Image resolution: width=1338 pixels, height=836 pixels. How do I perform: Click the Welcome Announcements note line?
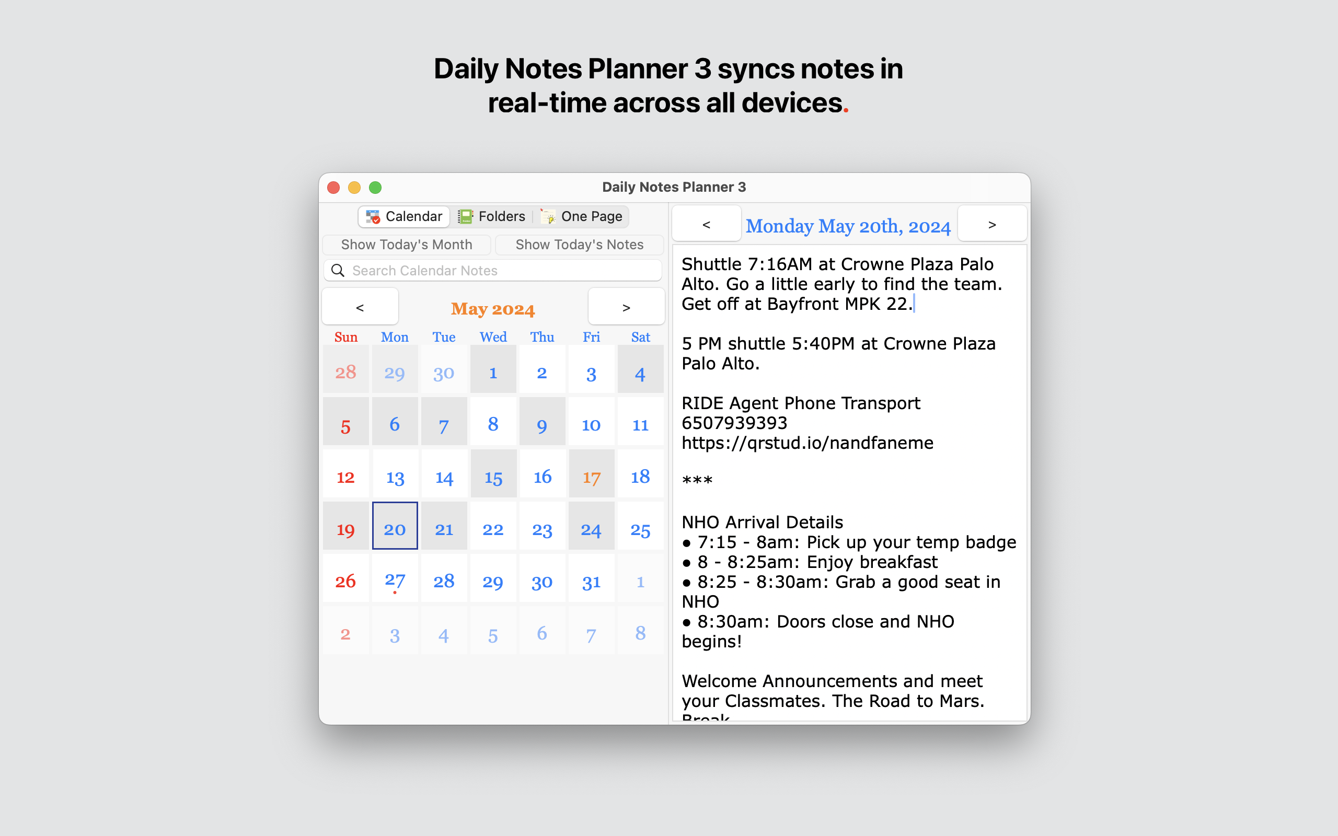pos(832,681)
